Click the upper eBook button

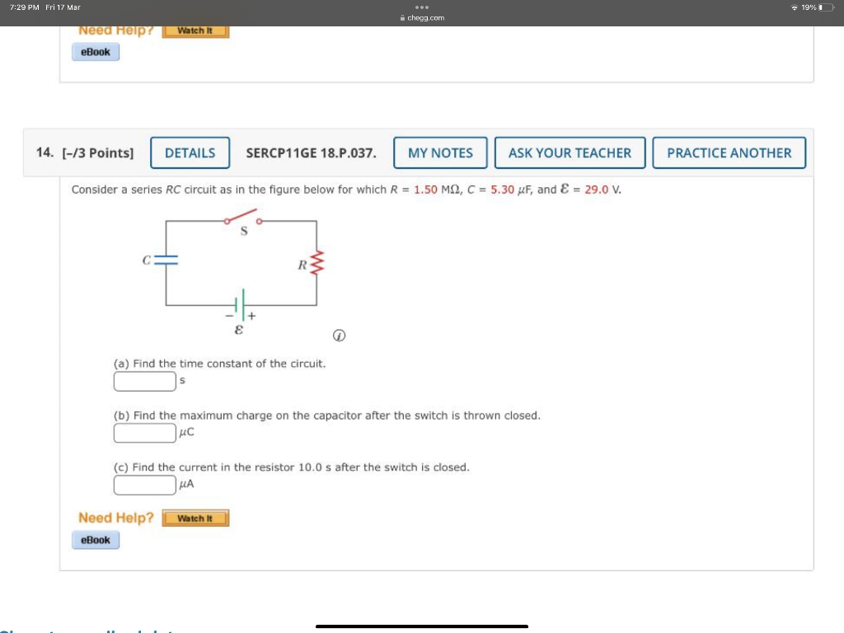(x=95, y=51)
